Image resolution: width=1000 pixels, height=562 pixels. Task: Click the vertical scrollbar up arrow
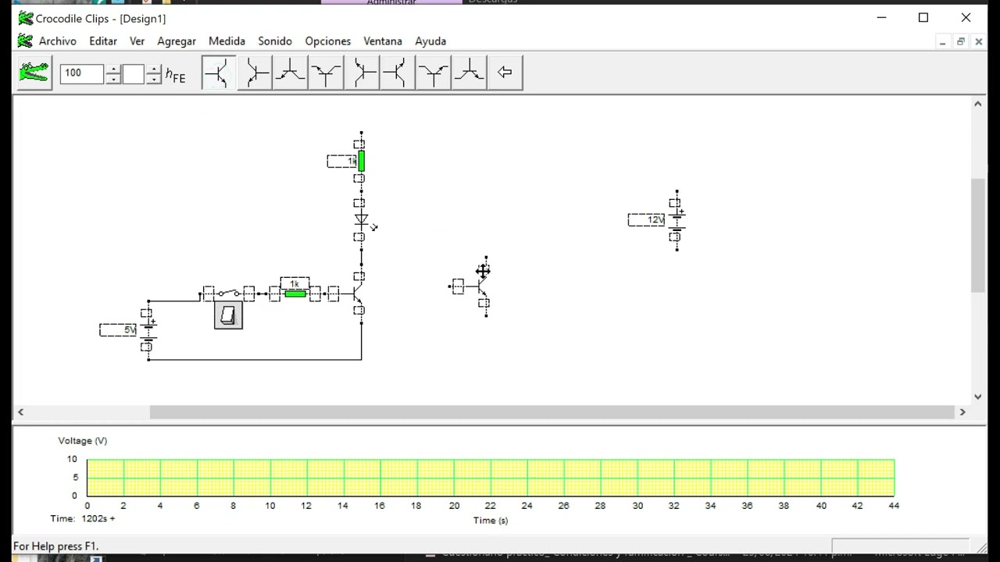(977, 104)
